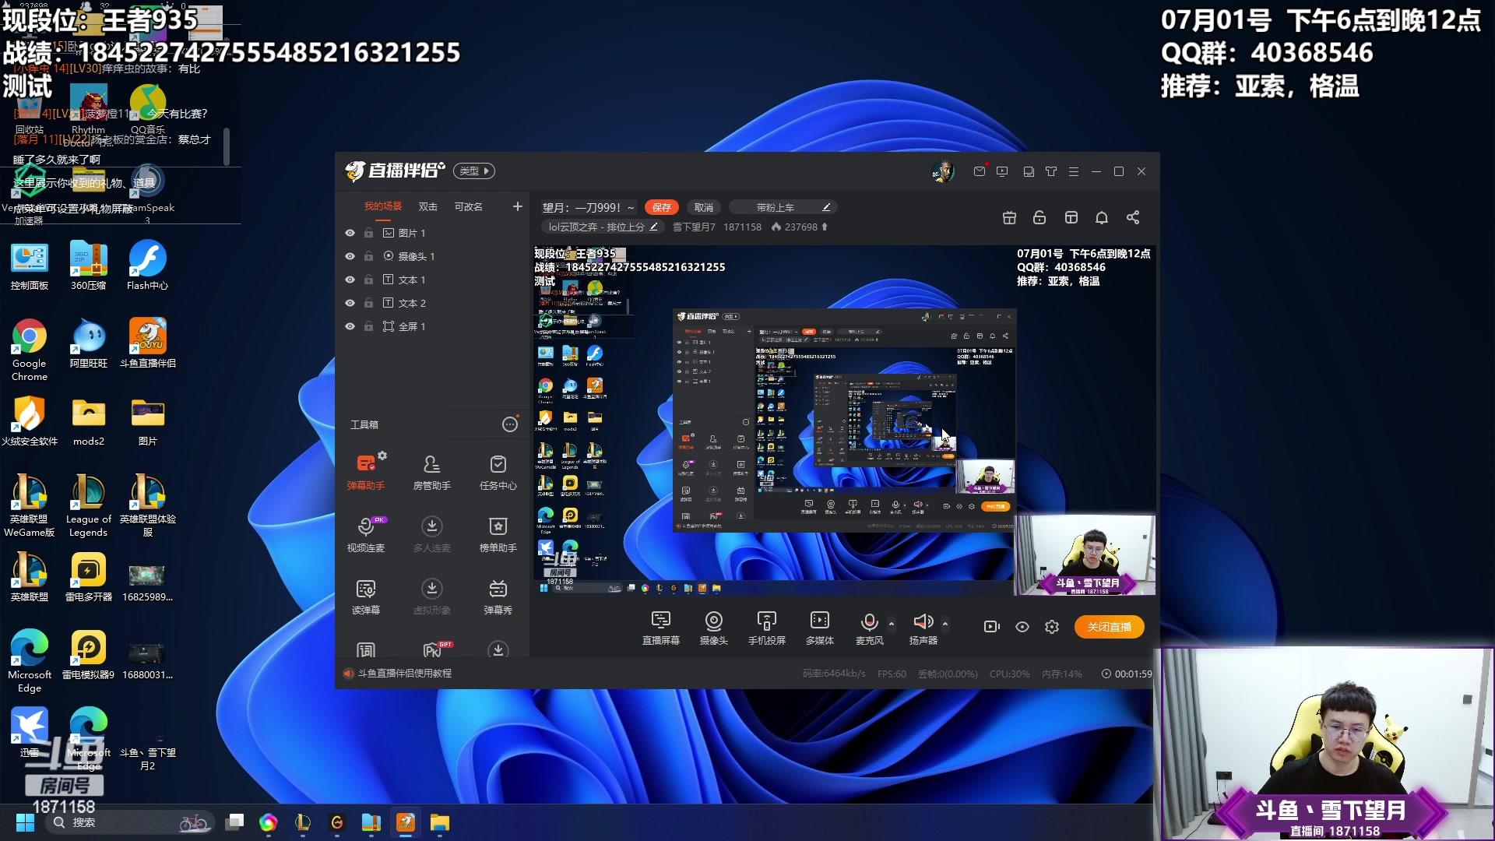Open the 读弹幕 tool
The image size is (1495, 841).
click(x=365, y=596)
